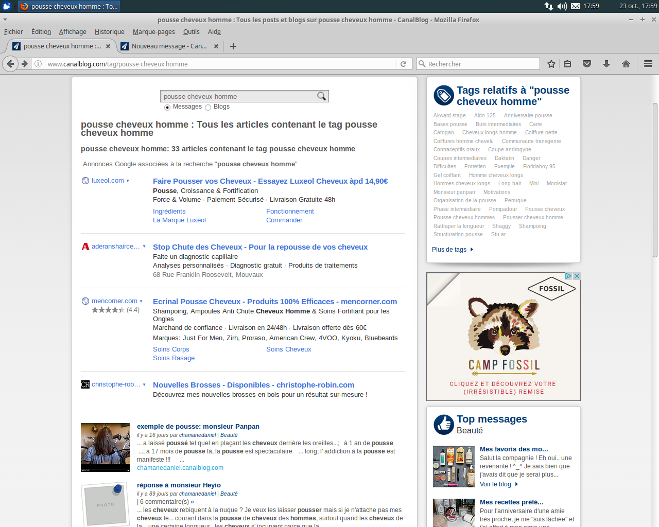The height and width of the screenshot is (527, 659).
Task: Expand the christophe-robin ad dropdown arrow
Action: (144, 384)
